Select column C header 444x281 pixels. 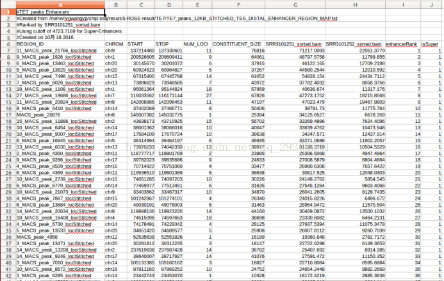[141, 5]
